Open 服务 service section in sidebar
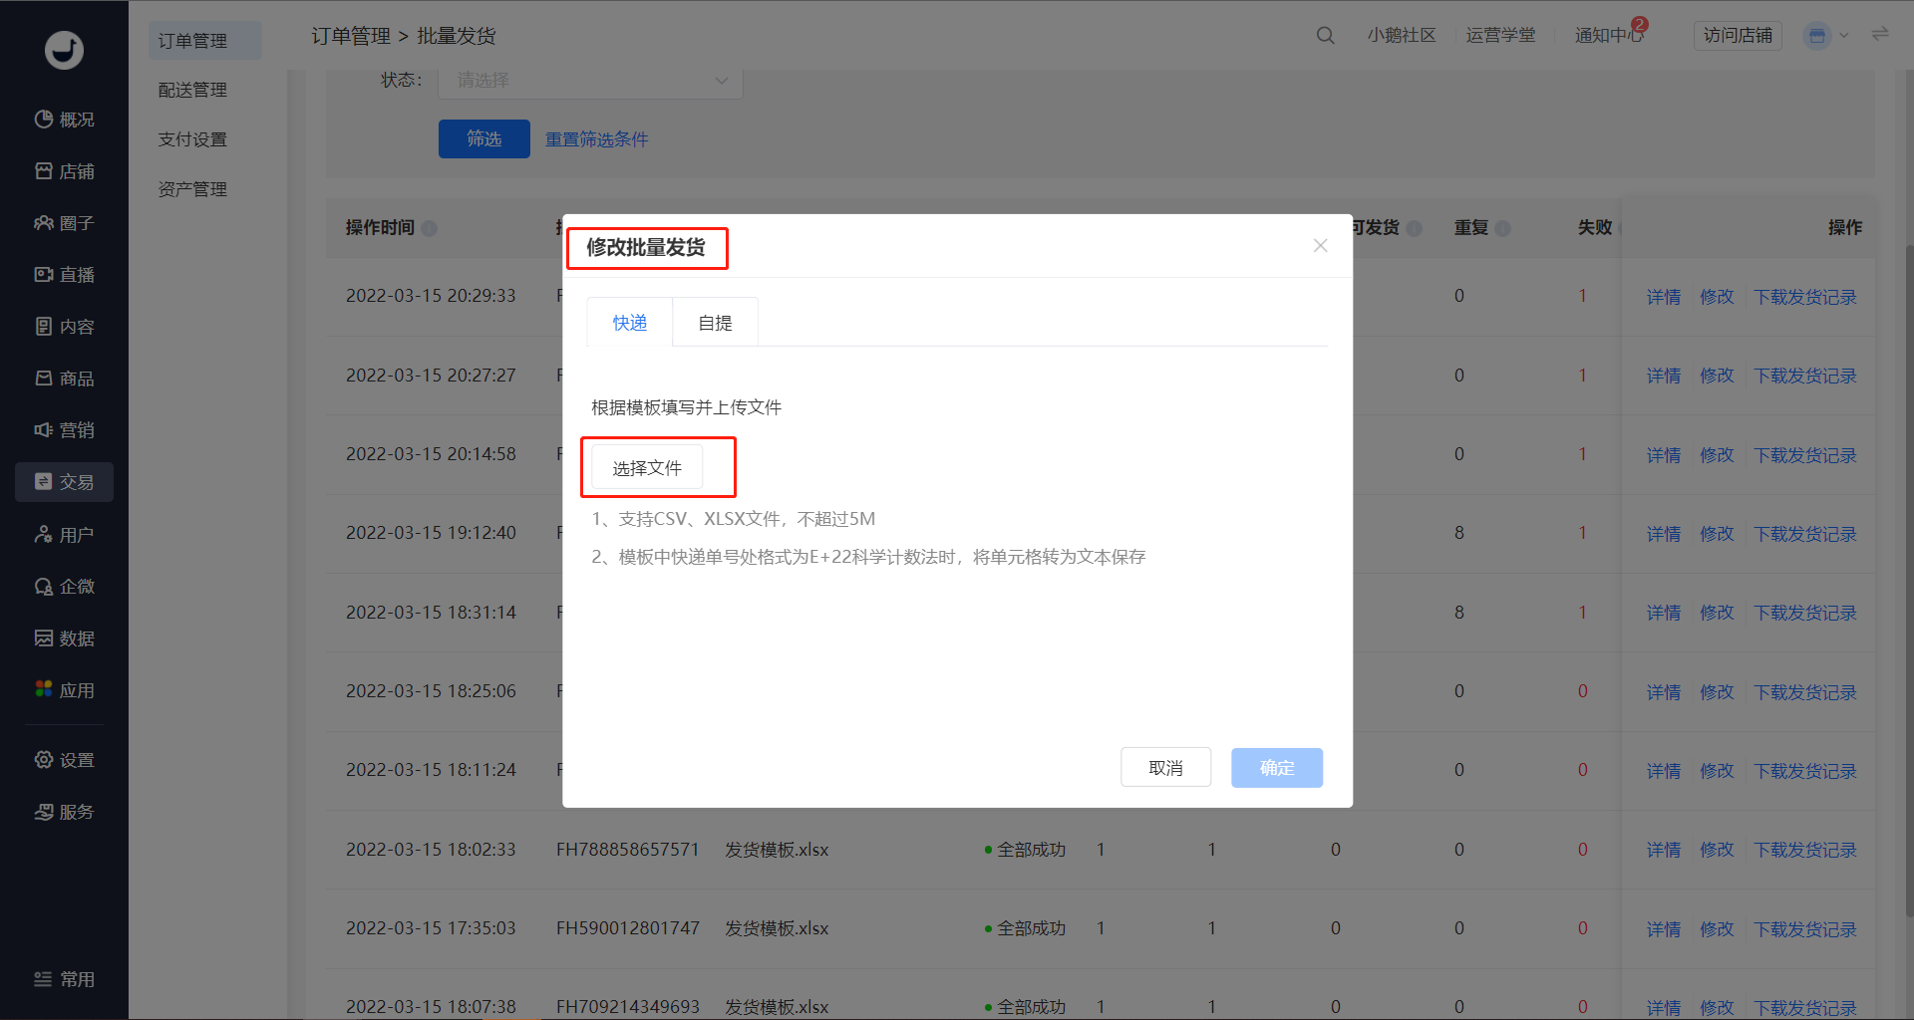The width and height of the screenshot is (1914, 1020). (64, 812)
